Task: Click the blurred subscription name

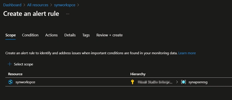Action: (x=155, y=82)
